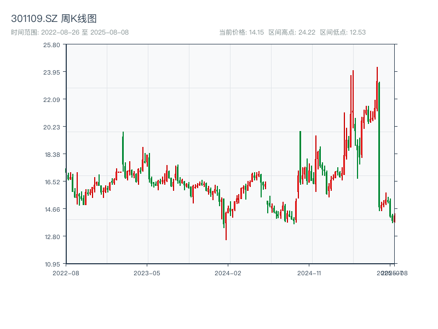Click the y-axis value 16.52
The width and height of the screenshot is (438, 329).
[52, 182]
